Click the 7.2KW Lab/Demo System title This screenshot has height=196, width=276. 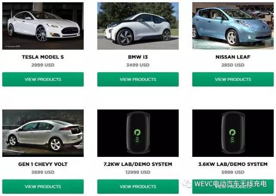coord(138,164)
